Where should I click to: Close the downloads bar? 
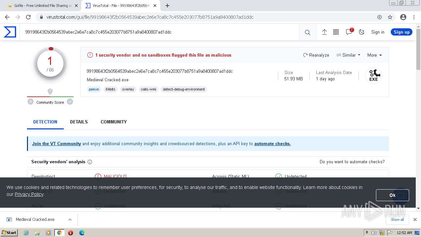tap(415, 220)
